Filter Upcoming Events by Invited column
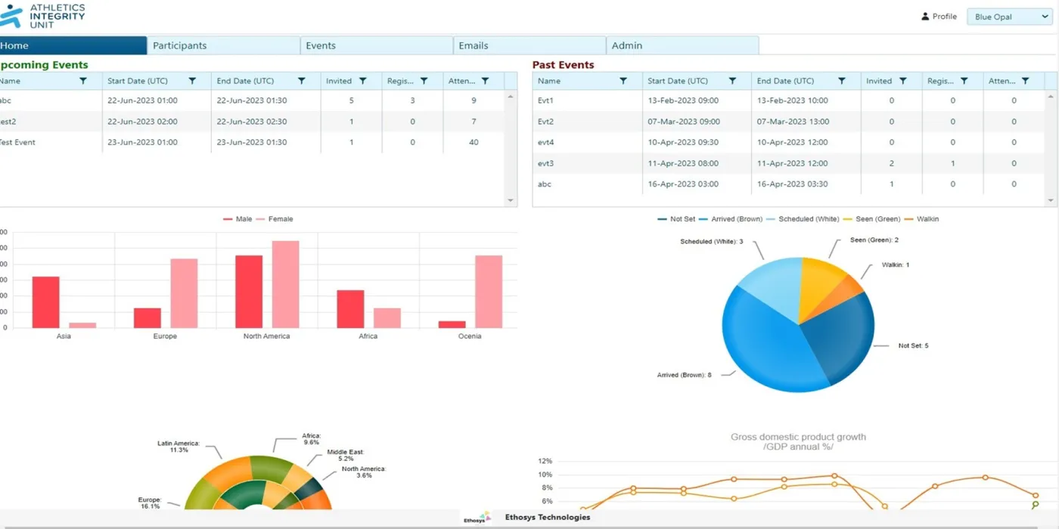Screen dimensions: 1059x529 [x=362, y=81]
